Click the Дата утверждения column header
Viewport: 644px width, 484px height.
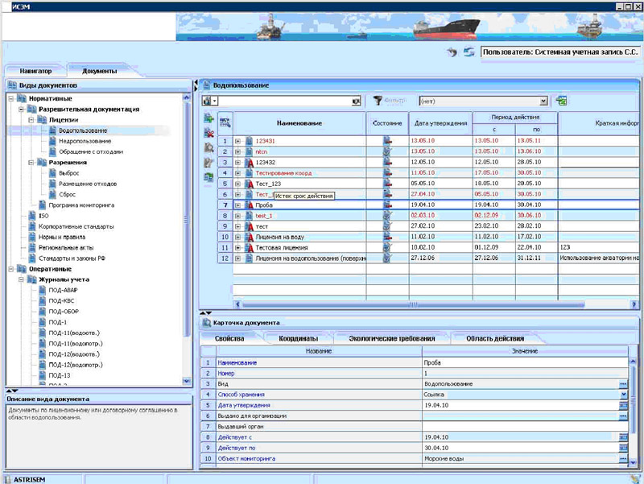click(x=440, y=123)
